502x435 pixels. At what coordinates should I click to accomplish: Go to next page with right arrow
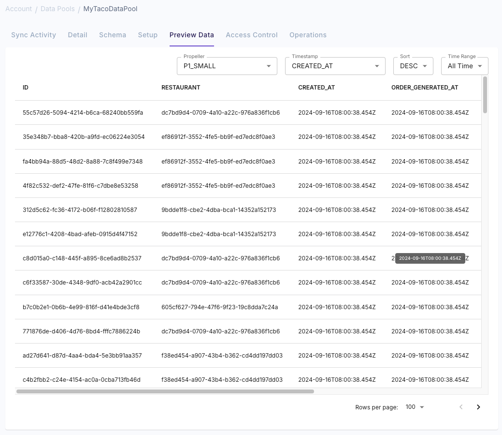click(478, 407)
